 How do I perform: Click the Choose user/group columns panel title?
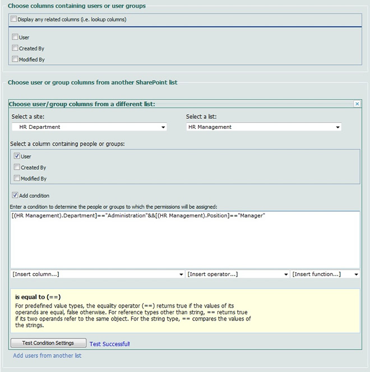82,104
